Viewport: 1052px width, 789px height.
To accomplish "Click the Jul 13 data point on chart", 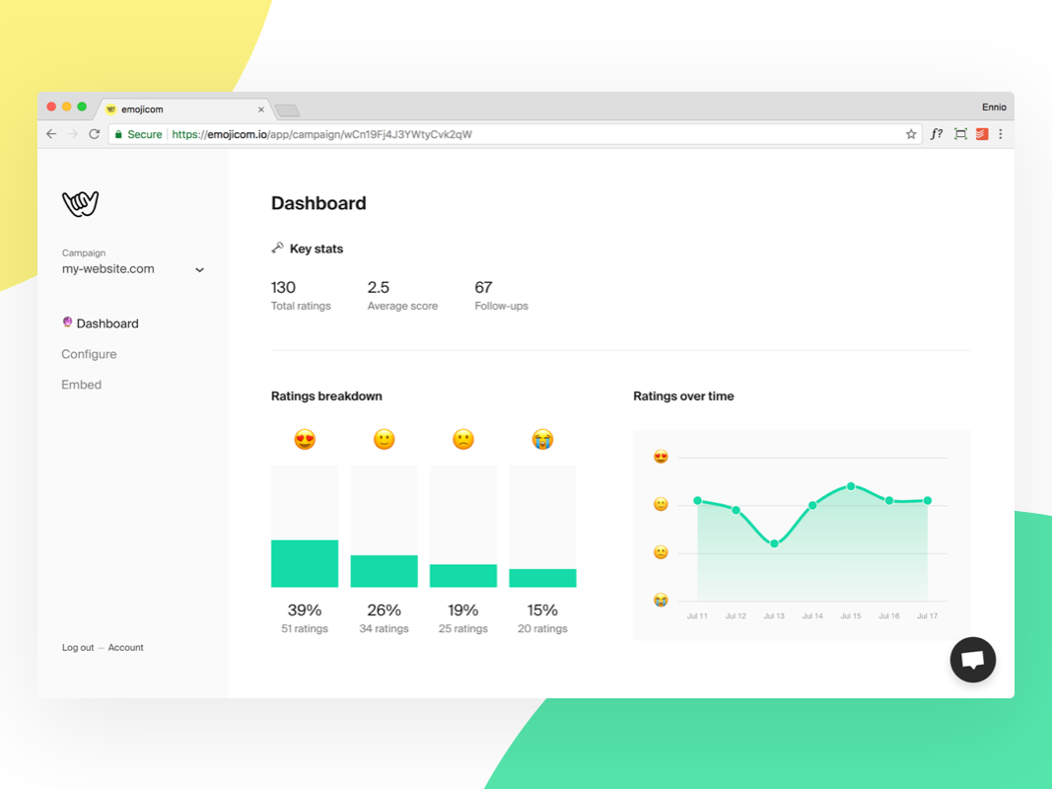I will click(x=774, y=543).
